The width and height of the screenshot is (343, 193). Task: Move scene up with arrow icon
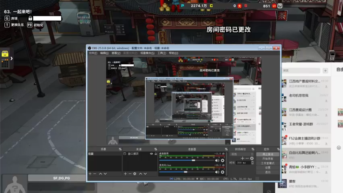point(100,174)
